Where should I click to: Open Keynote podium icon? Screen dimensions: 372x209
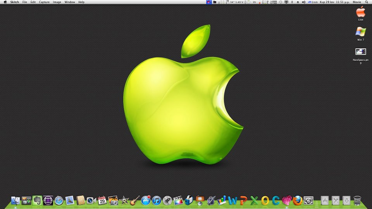(x=200, y=201)
